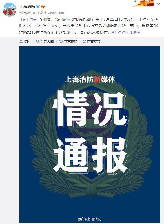
Task: Collapse the image with 收起
Action: coord(25,42)
